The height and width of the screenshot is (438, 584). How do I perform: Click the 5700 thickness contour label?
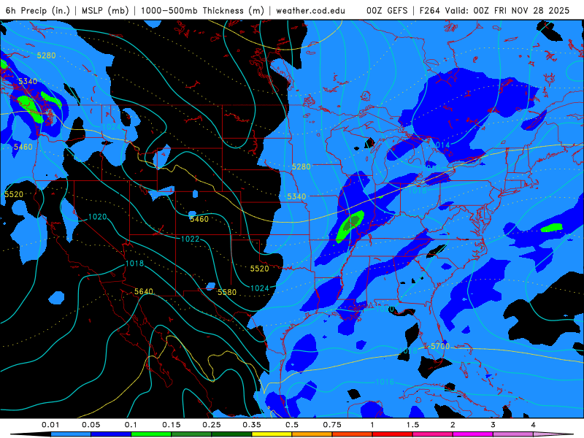tap(440, 346)
